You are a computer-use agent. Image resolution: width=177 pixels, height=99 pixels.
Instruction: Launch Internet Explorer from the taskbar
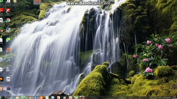[x=12, y=98]
